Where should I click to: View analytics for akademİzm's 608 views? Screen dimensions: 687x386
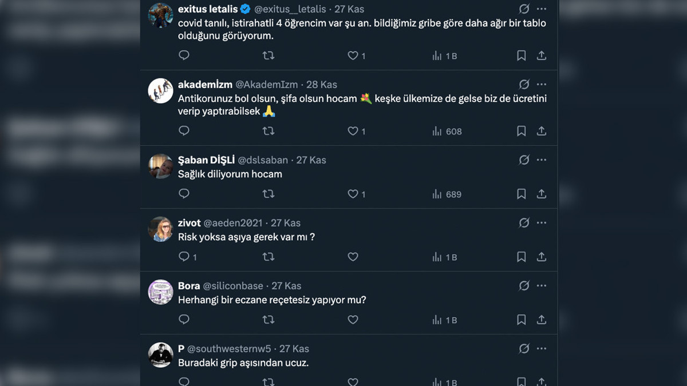(447, 131)
